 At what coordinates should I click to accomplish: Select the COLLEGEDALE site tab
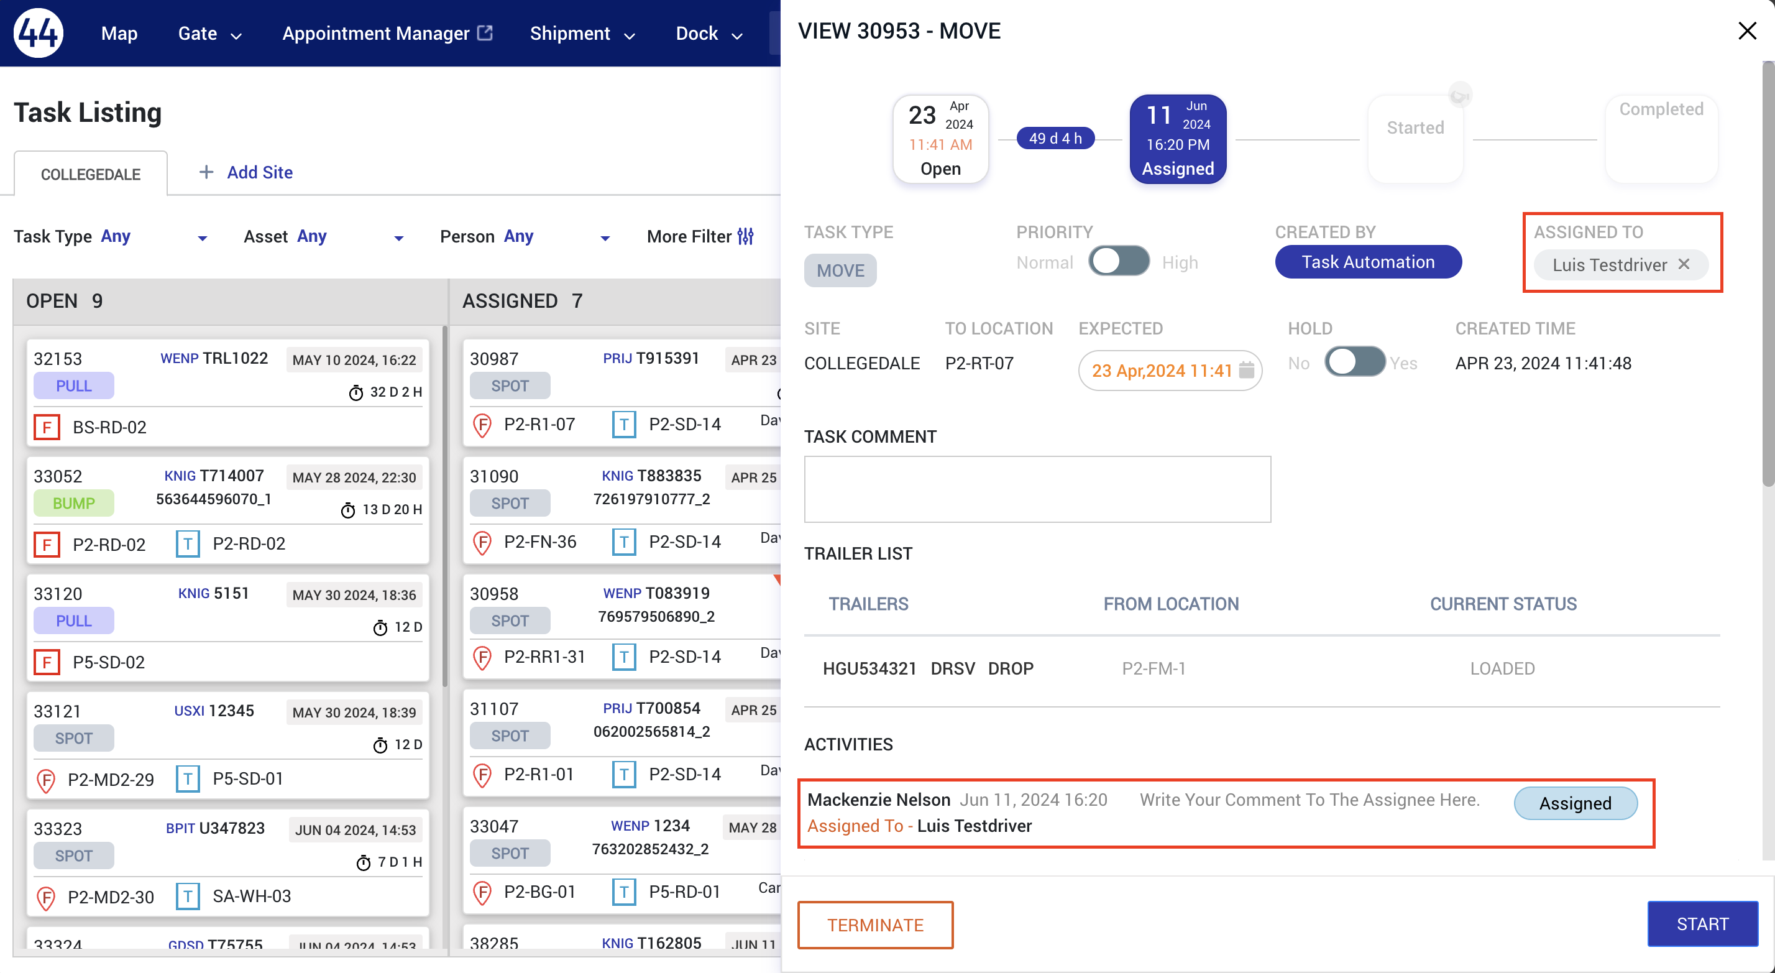[90, 173]
